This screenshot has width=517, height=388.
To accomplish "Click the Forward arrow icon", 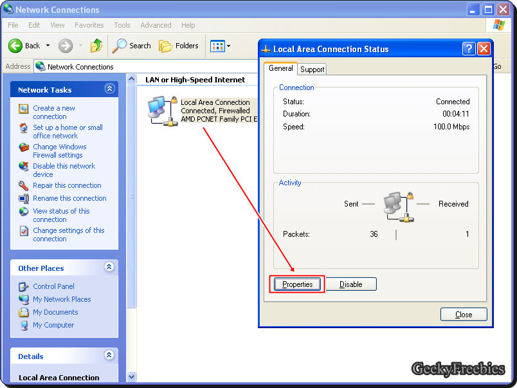I will [66, 46].
